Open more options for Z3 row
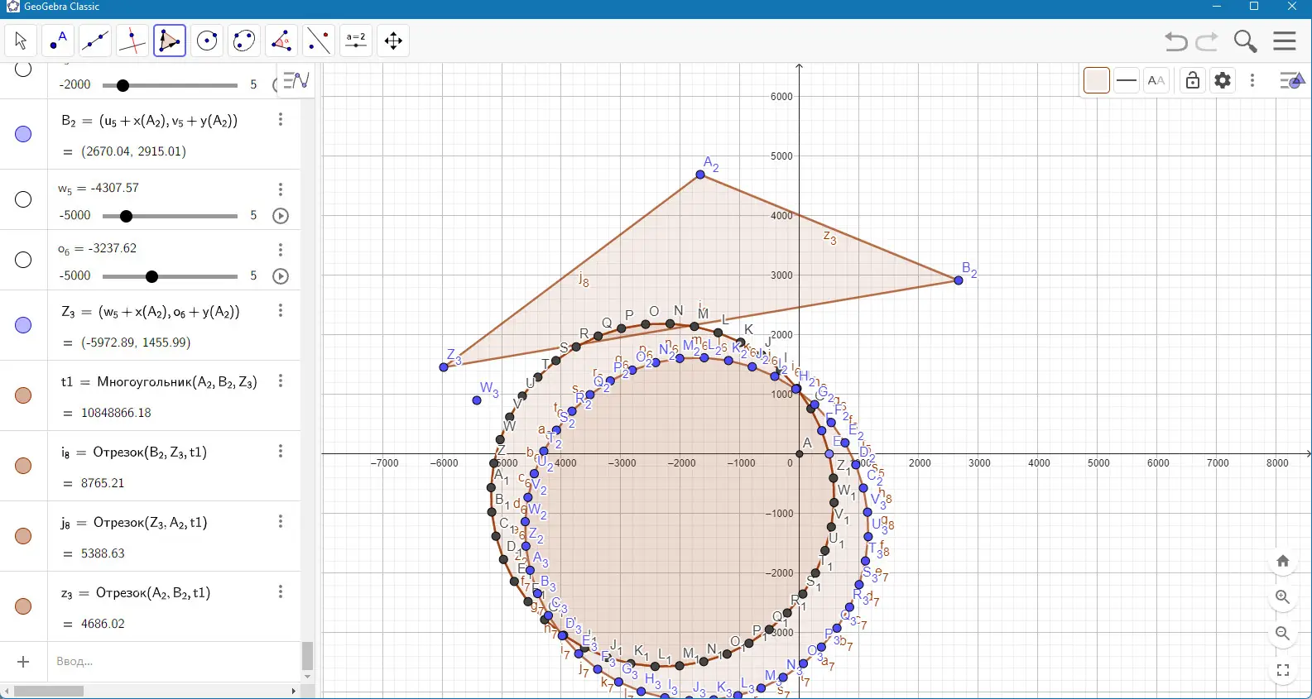 [x=281, y=310]
